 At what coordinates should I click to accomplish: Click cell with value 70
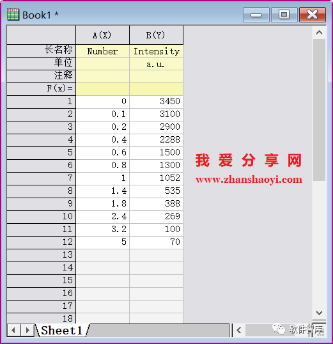click(x=156, y=242)
